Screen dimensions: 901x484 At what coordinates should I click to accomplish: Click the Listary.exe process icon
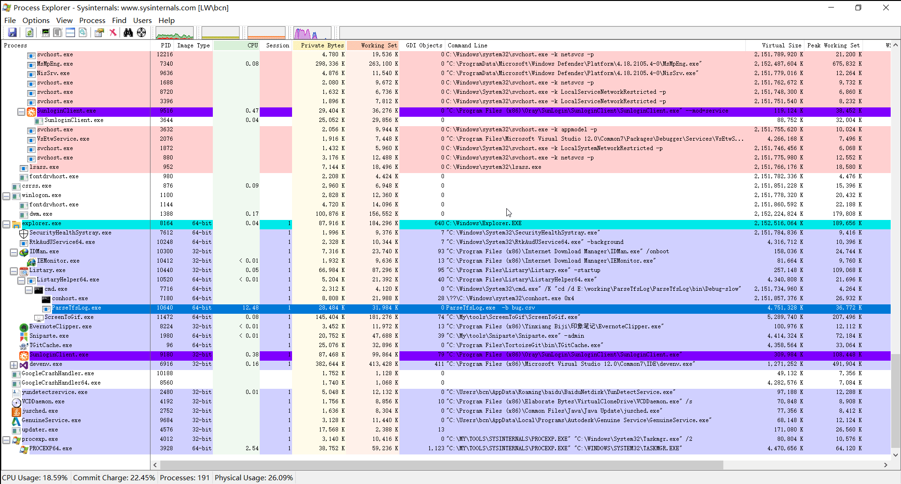point(24,271)
